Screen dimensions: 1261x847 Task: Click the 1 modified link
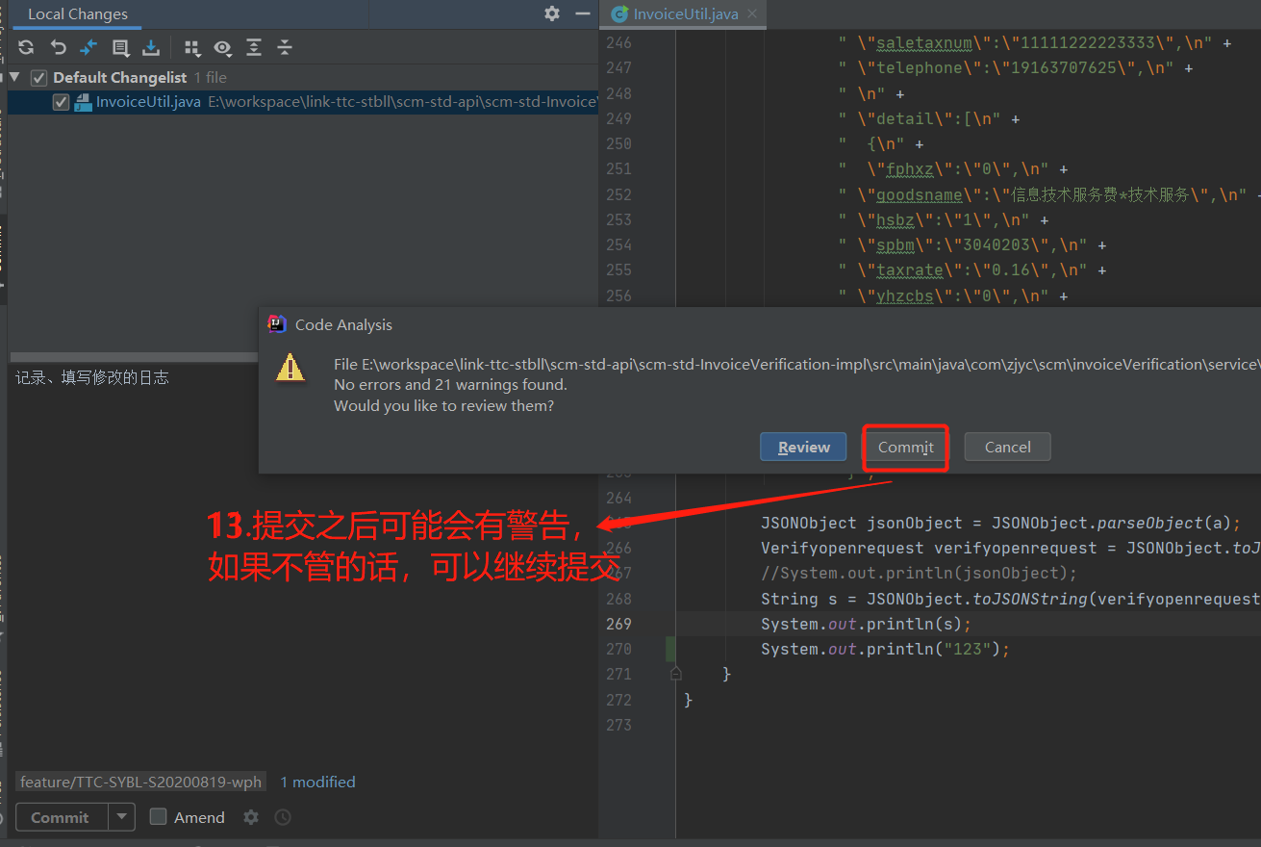pos(317,782)
